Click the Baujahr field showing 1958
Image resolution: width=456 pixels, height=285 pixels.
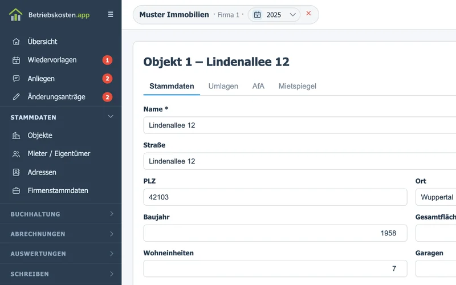pyautogui.click(x=275, y=233)
